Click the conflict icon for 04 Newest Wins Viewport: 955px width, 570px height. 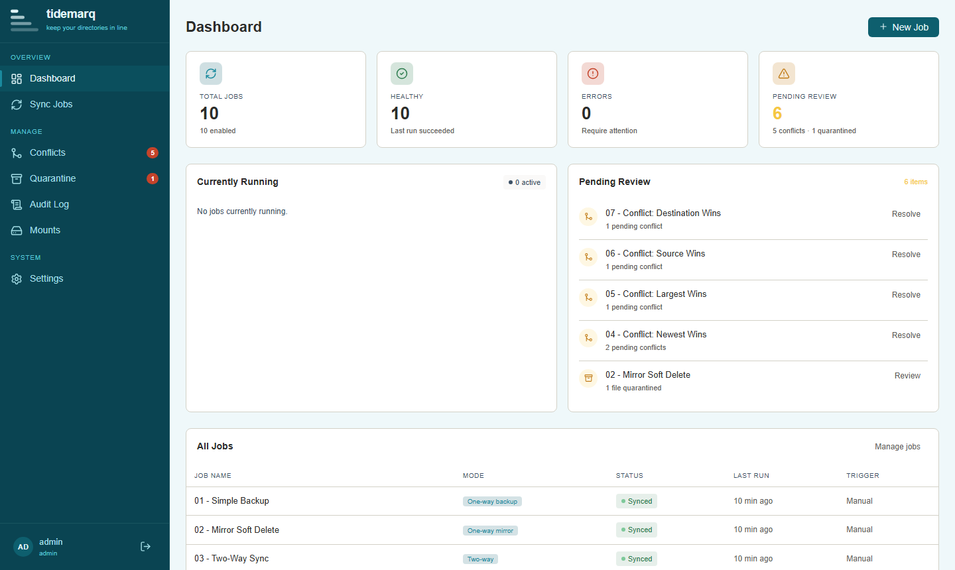tap(588, 338)
